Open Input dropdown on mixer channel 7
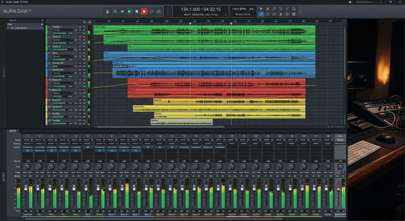 (100, 140)
